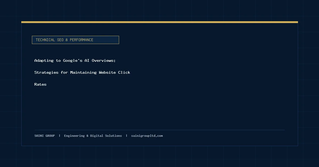Select the word Solutions in the footer
The width and height of the screenshot is (319, 167).
[x=114, y=136]
